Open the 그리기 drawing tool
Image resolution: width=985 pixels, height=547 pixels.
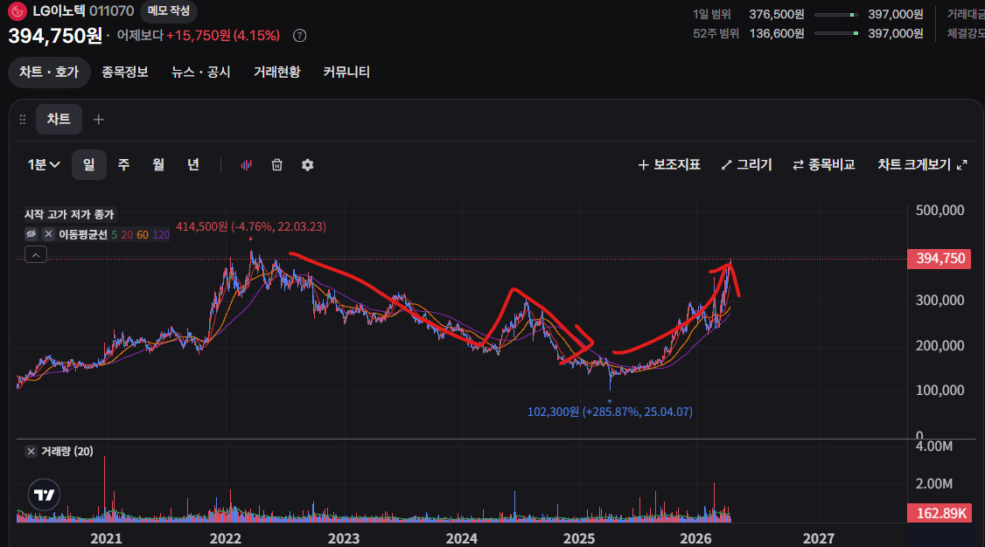coord(747,164)
